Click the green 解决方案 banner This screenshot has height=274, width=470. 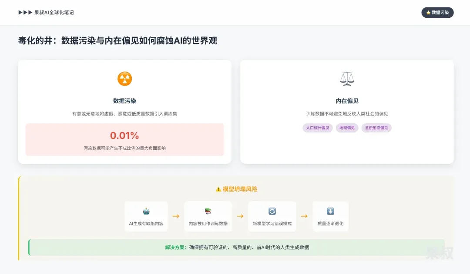(x=236, y=247)
